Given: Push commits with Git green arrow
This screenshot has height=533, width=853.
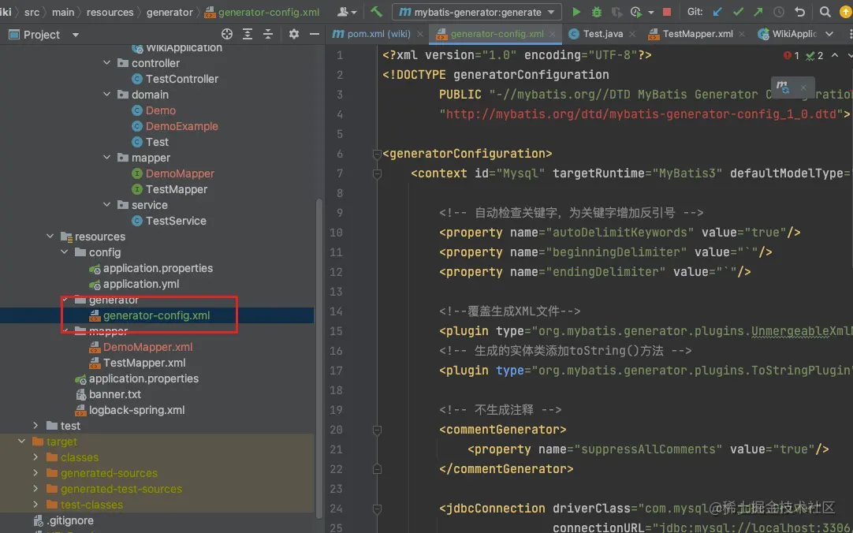Looking at the screenshot, I should coord(758,11).
